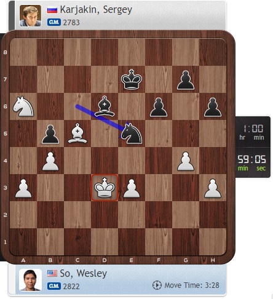The image size is (273, 299).
Task: Open Karjakin's profile photo
Action: 30,16
